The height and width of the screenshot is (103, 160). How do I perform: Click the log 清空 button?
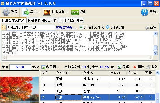(151, 27)
